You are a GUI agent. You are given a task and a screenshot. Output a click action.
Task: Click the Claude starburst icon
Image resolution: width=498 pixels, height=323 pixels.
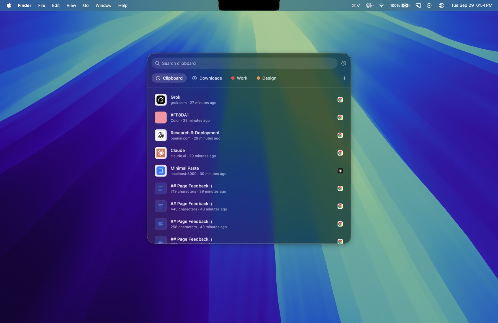coord(161,153)
